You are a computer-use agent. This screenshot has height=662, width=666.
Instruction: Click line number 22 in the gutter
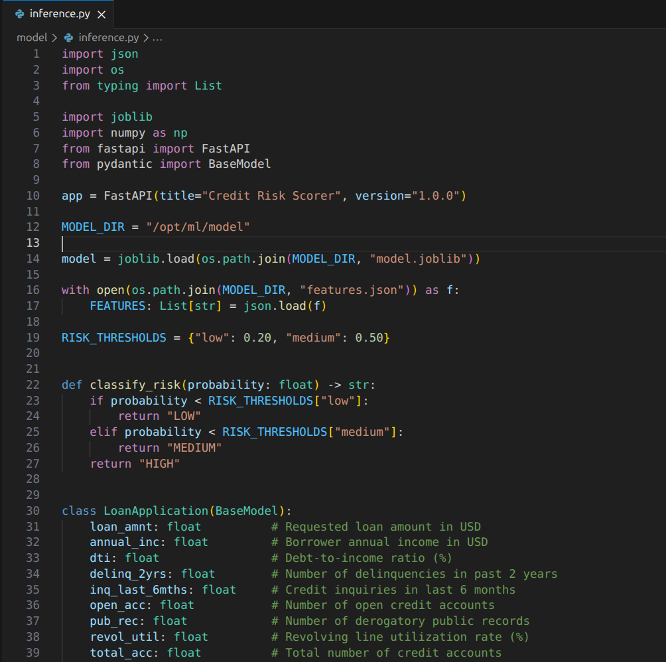(33, 385)
